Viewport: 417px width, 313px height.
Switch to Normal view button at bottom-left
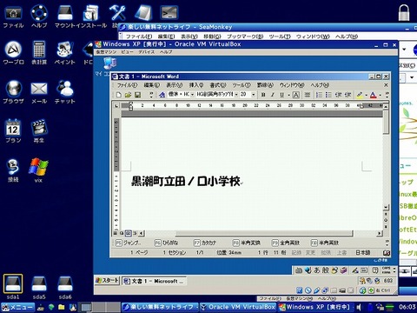pos(116,233)
